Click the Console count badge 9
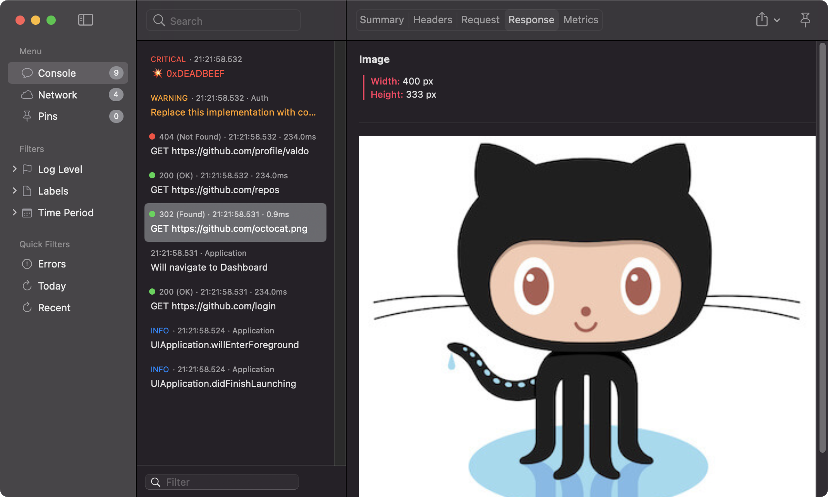 click(116, 73)
